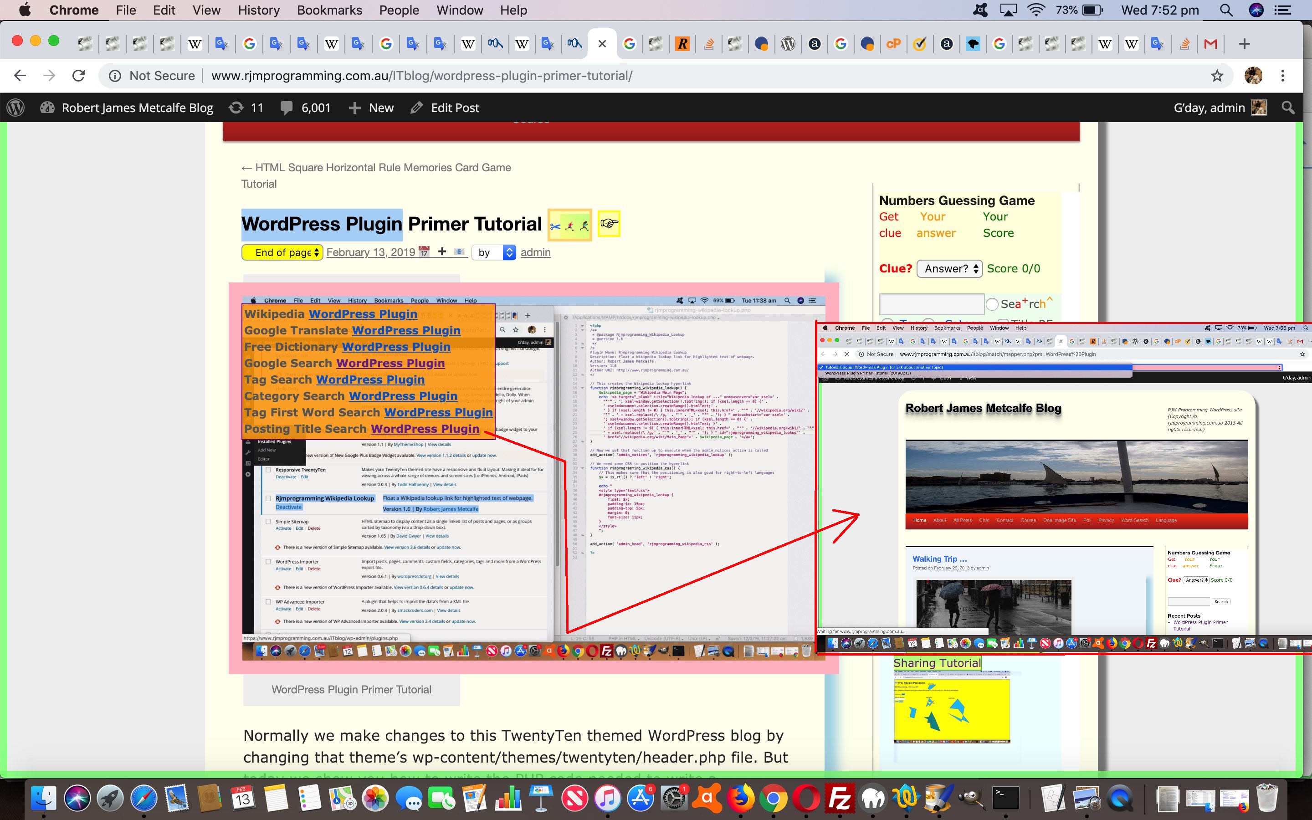Click the Posting Title Search WordPress Plugin link
1312x820 pixels.
click(425, 429)
